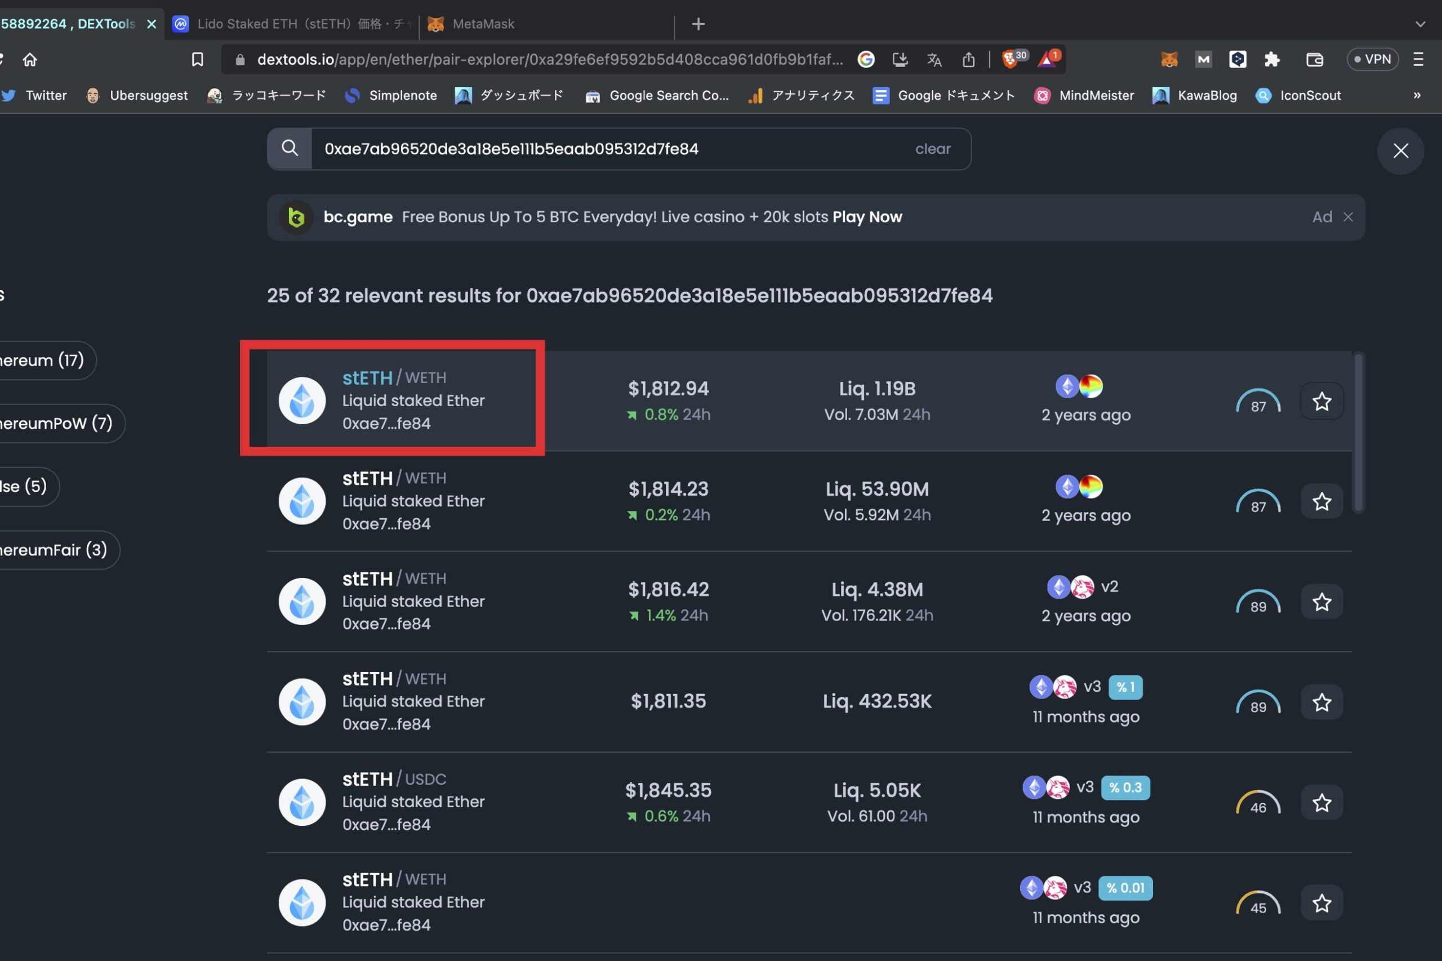Click the Twitter icon on the bookmarks bar

click(8, 96)
